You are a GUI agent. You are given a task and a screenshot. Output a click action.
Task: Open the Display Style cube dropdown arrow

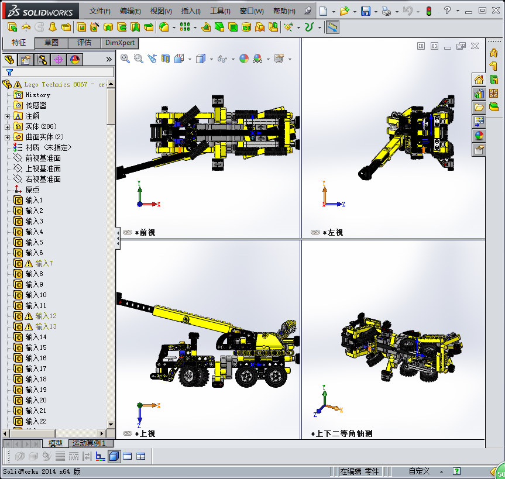pos(212,59)
